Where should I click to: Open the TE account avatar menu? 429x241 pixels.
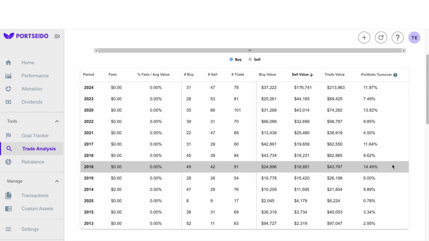(x=414, y=37)
